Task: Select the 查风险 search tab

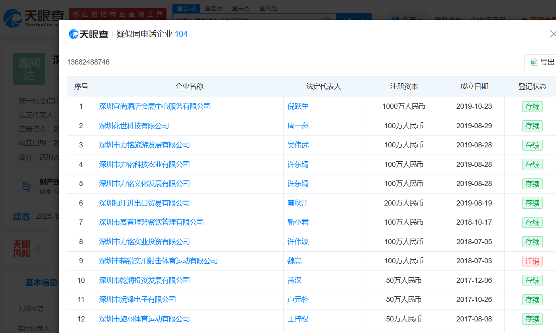Action: pos(268,8)
